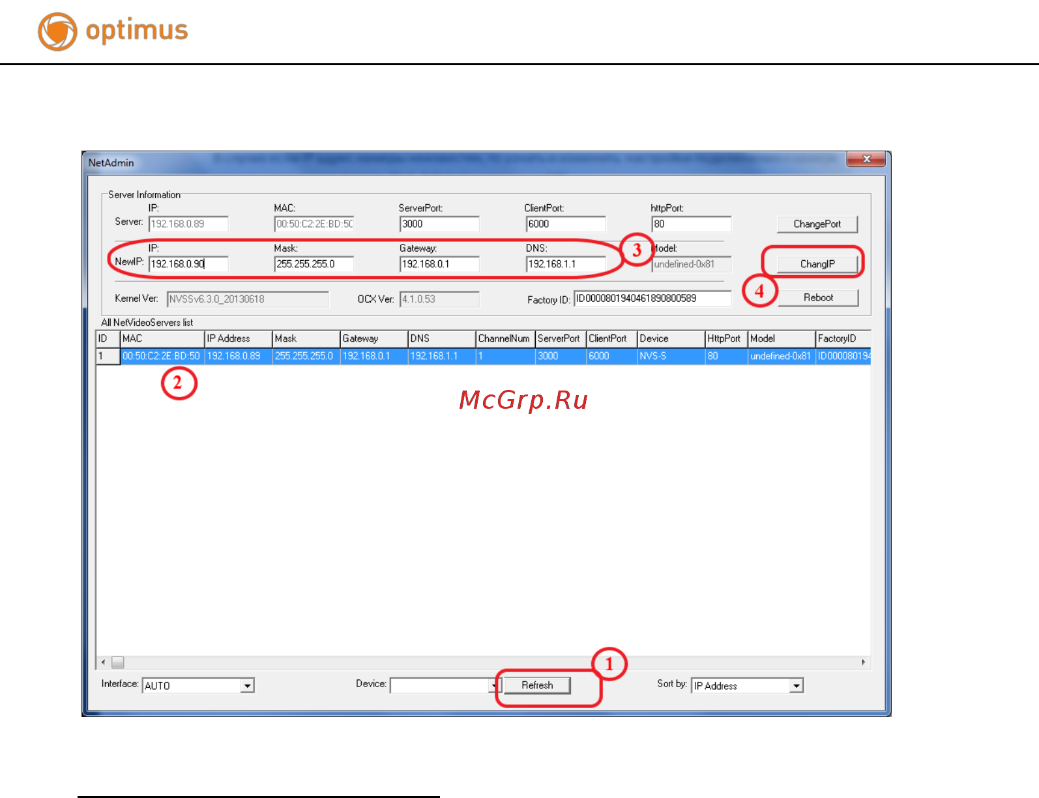The width and height of the screenshot is (1039, 798).
Task: Click the Refresh button
Action: pyautogui.click(x=536, y=685)
